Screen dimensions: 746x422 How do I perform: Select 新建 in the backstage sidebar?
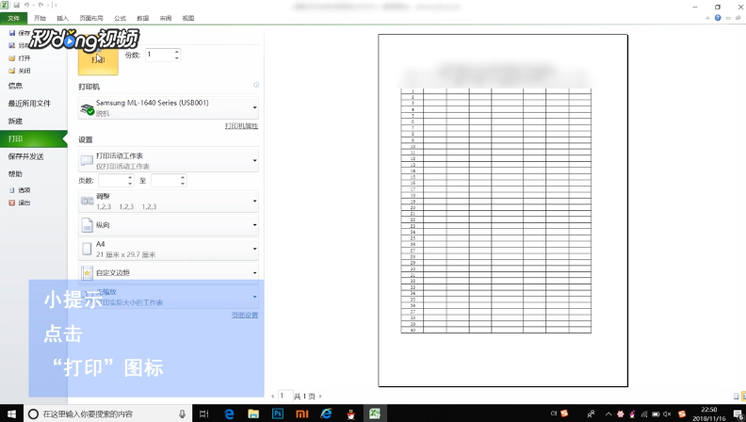15,121
